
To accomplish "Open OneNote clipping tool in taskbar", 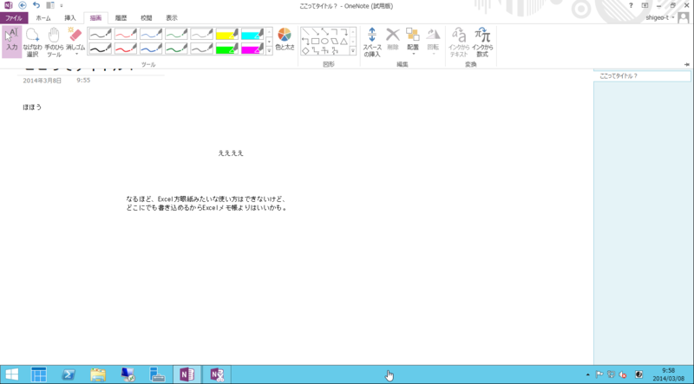I will pos(218,374).
